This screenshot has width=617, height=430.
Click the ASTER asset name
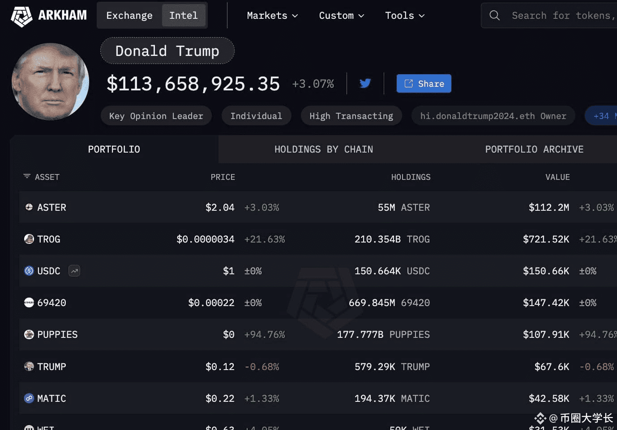pos(51,207)
